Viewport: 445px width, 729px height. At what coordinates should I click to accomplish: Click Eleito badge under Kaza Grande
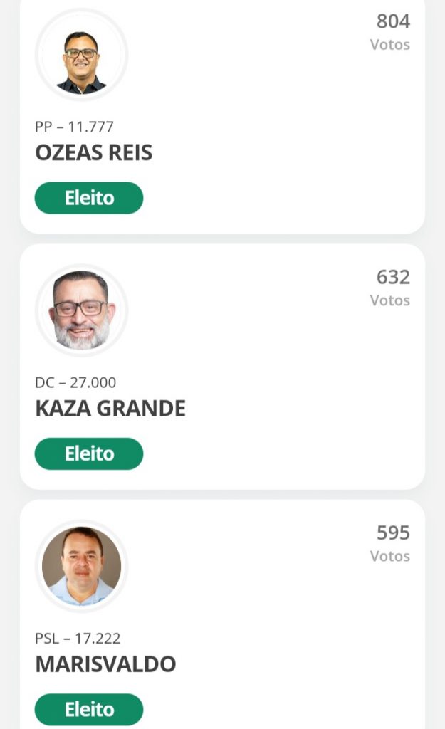(x=89, y=453)
